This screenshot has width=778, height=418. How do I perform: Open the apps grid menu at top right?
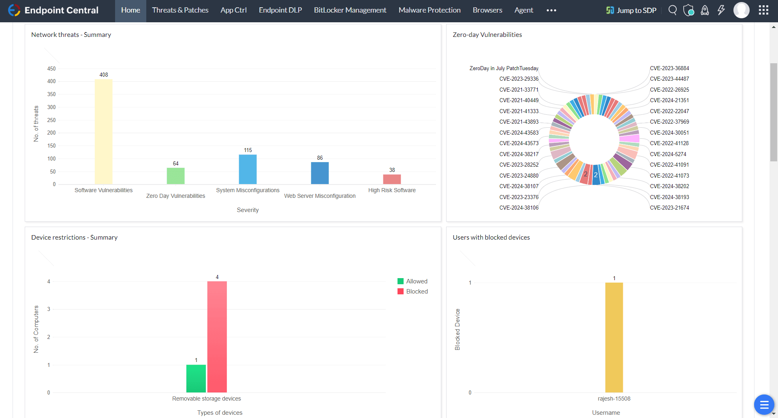763,10
